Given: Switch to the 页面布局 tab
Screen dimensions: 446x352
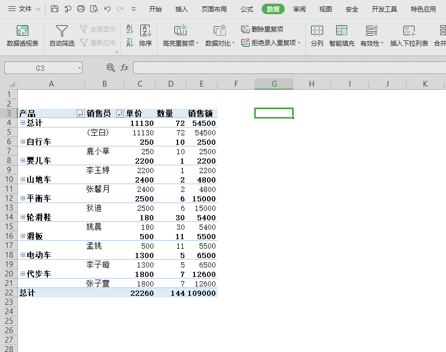Looking at the screenshot, I should pyautogui.click(x=214, y=9).
